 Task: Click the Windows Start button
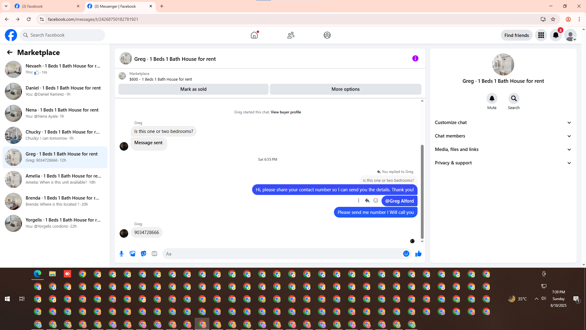[7, 299]
